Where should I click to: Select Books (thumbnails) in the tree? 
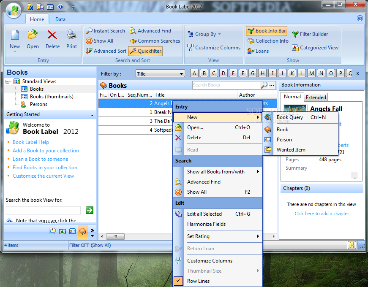pyautogui.click(x=52, y=97)
